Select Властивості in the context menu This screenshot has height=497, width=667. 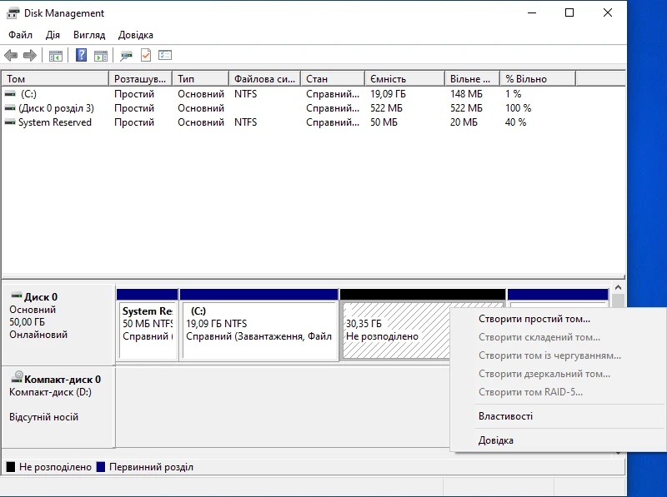point(558,416)
